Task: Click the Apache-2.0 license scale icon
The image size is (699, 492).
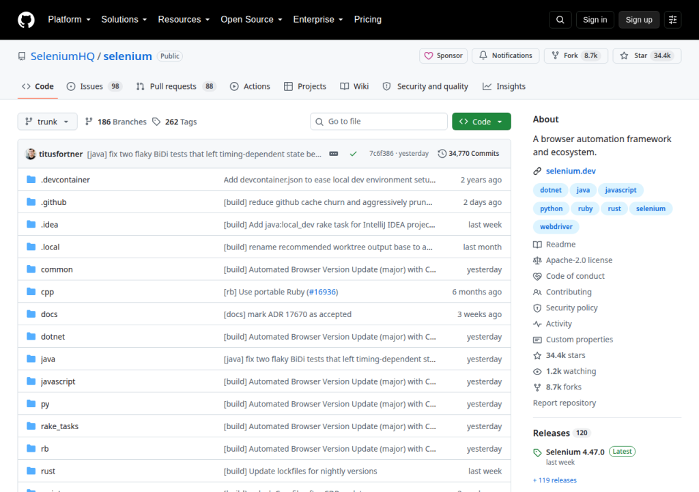Action: click(x=537, y=260)
